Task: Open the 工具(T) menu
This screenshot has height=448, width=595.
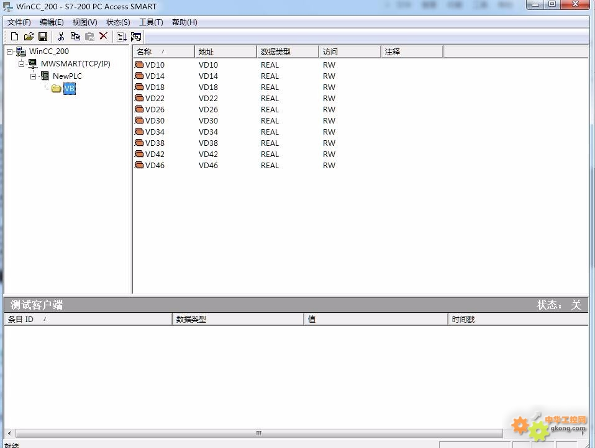Action: (151, 22)
